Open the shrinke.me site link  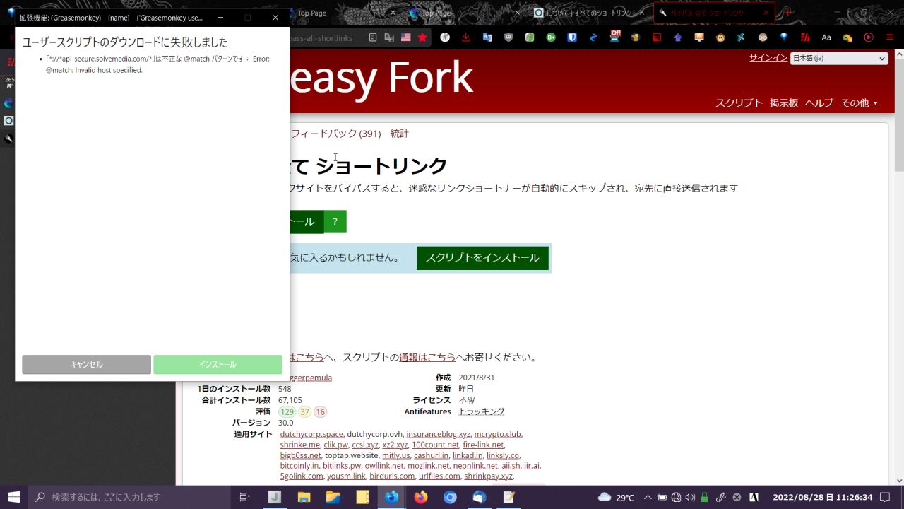point(299,445)
